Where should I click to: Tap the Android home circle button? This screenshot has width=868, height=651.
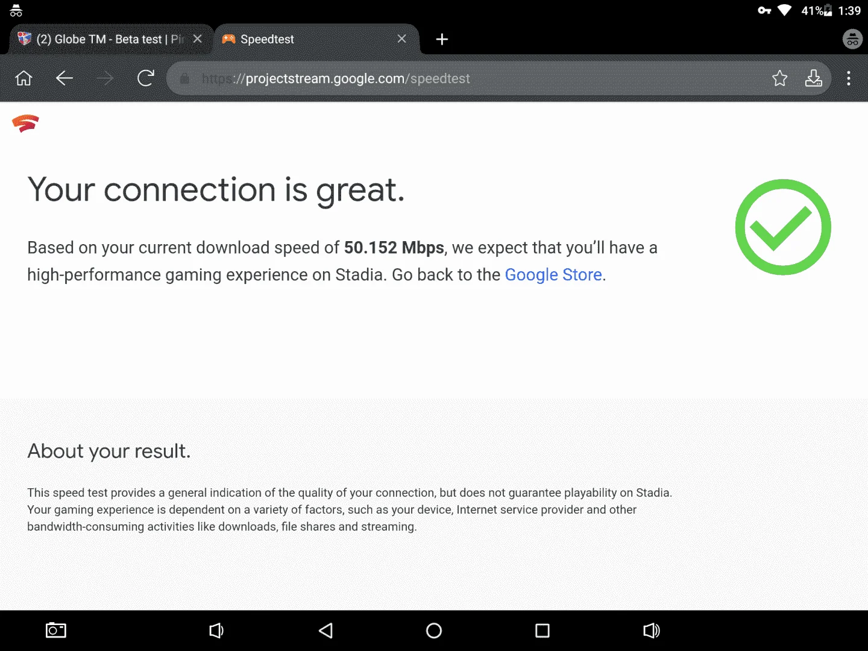tap(434, 631)
